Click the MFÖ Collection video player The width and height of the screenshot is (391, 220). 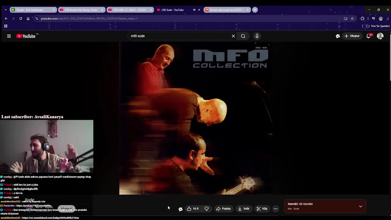195,119
